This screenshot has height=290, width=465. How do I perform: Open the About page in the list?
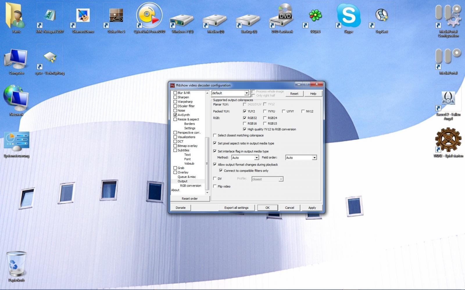tap(175, 190)
